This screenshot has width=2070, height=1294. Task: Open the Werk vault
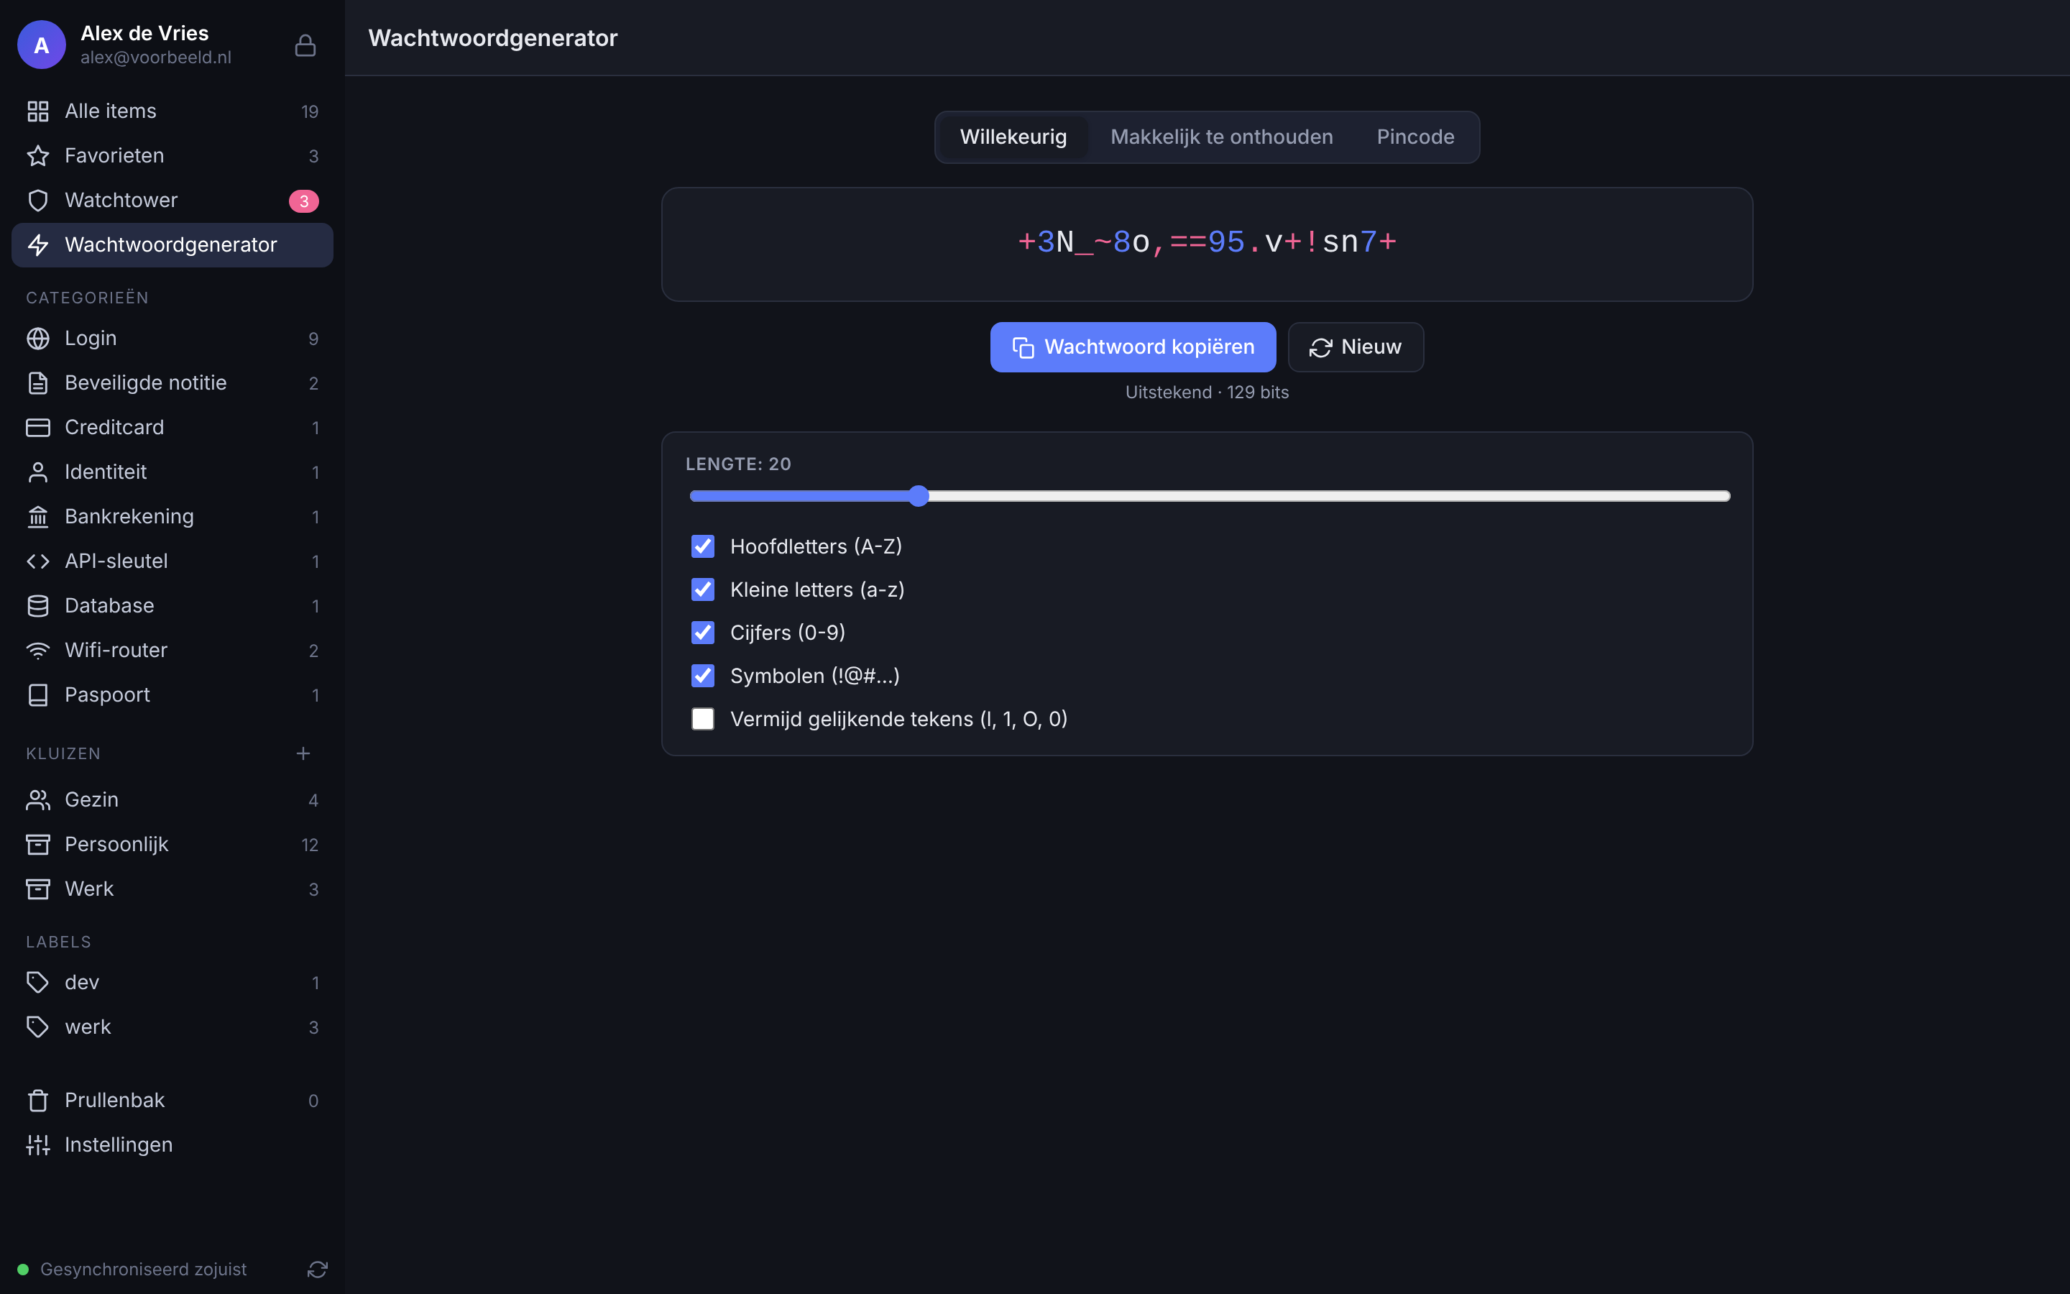coord(172,889)
